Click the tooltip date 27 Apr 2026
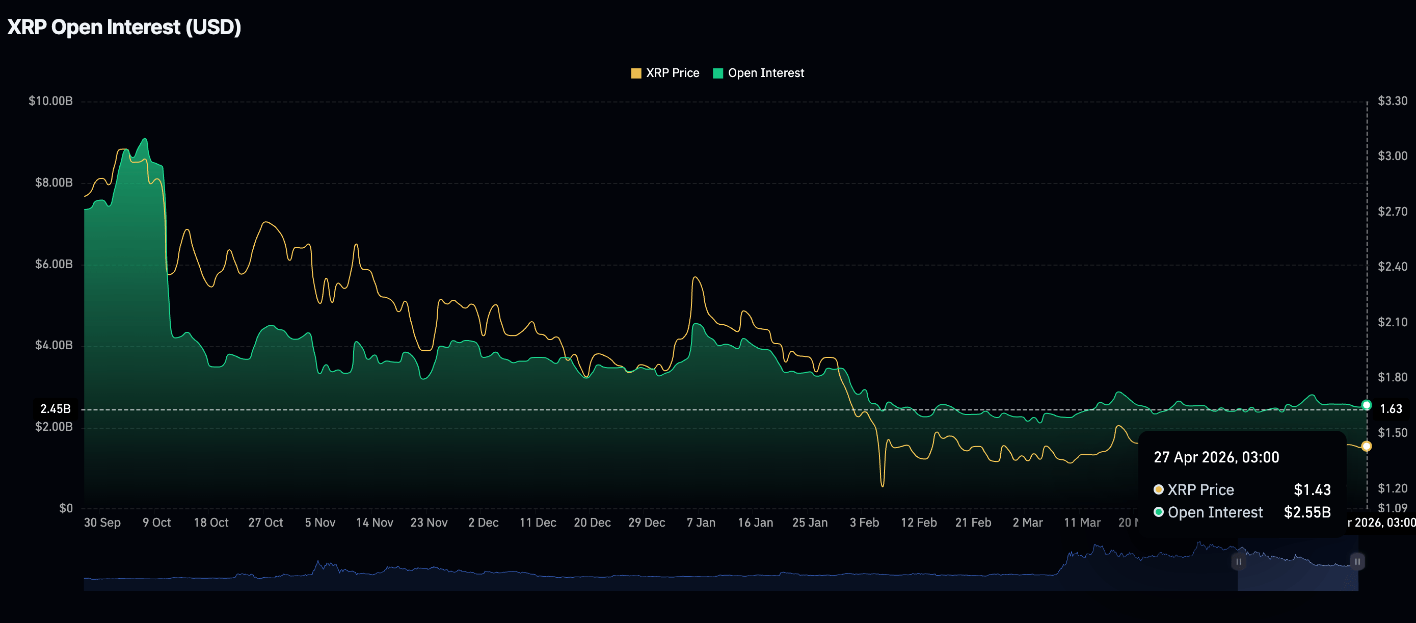Screen dimensions: 1416x623 [x=1216, y=457]
